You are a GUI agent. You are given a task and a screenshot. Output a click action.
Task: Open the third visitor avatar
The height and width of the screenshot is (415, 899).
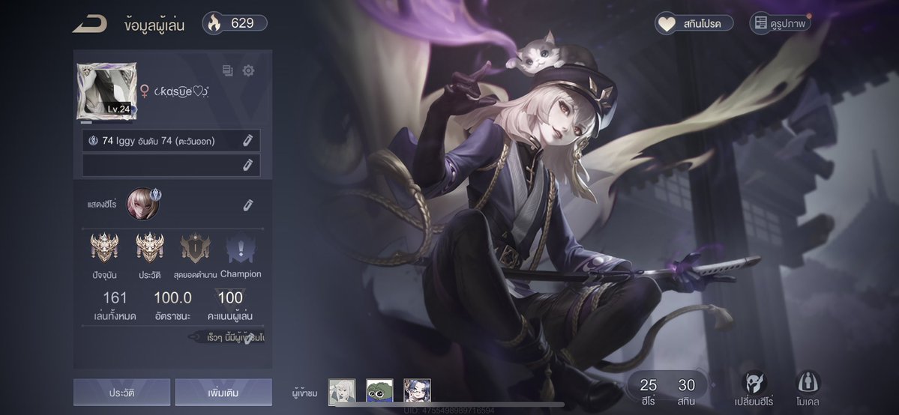(x=417, y=392)
